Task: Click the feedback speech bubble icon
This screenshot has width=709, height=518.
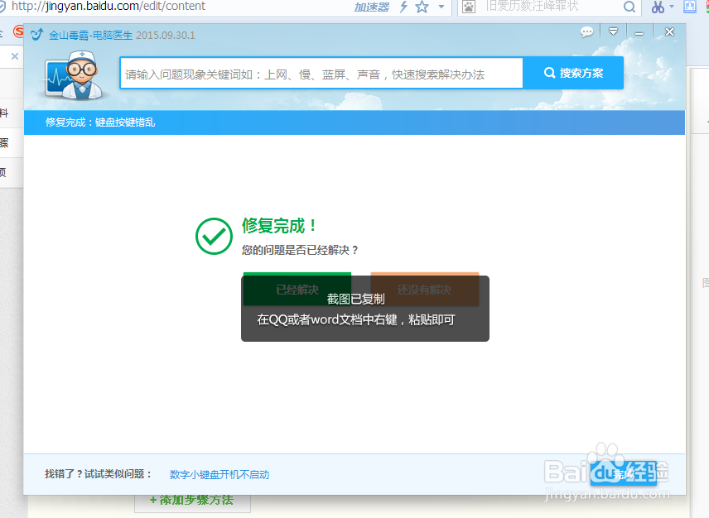Action: pos(587,31)
